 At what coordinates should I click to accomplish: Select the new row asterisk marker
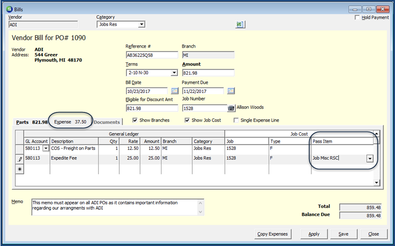[x=19, y=168]
